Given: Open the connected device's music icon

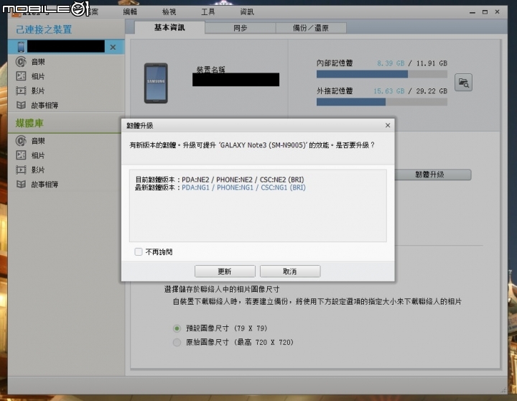Looking at the screenshot, I should 21,62.
